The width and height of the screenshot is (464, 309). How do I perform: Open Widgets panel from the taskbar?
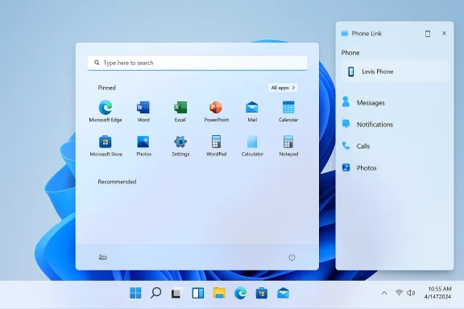tap(197, 293)
